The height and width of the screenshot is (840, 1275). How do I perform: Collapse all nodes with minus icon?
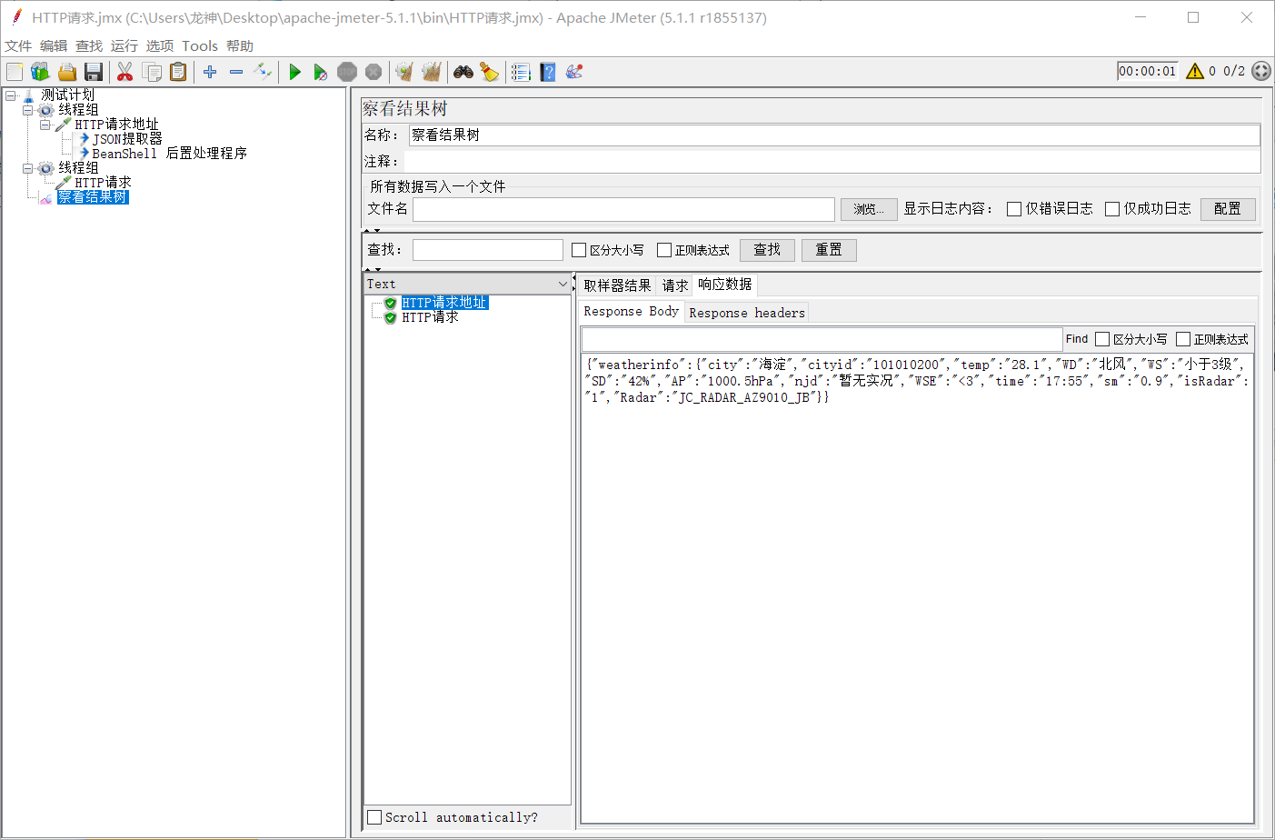tap(236, 72)
